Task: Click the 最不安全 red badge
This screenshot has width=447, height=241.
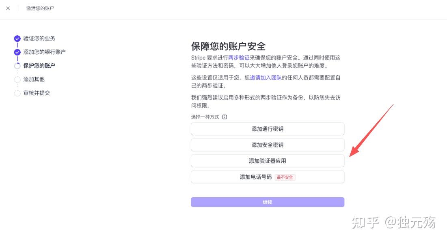Action: [x=285, y=177]
